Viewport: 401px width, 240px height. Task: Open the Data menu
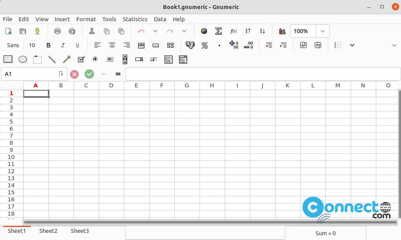(x=160, y=19)
